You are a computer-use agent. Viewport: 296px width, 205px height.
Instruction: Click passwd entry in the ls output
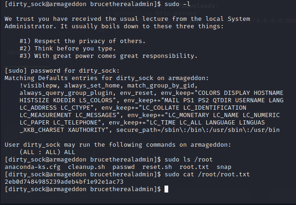click(124, 167)
